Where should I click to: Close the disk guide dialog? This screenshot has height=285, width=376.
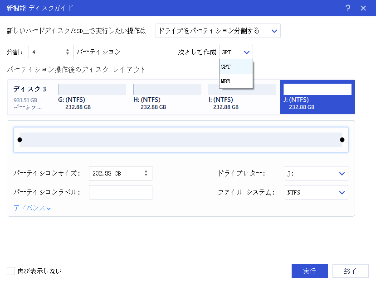point(363,8)
